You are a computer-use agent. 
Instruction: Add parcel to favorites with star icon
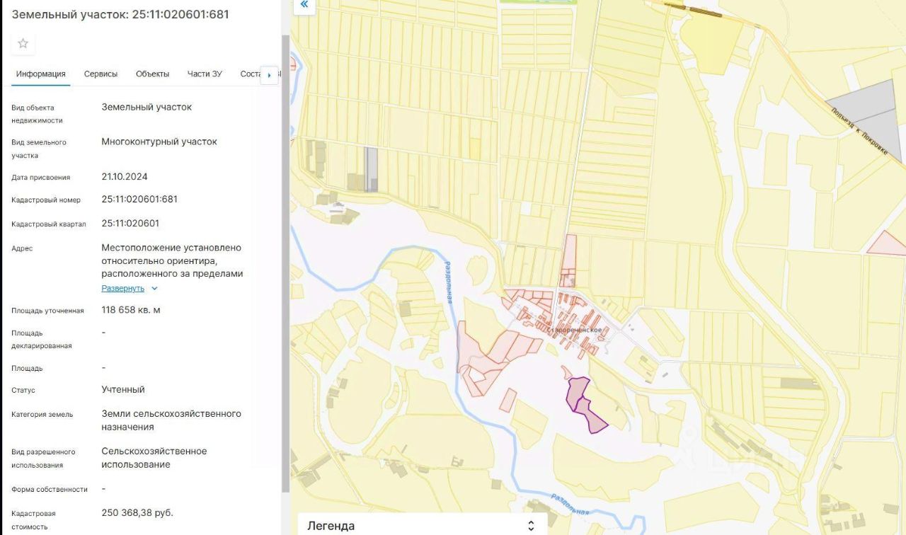coord(23,44)
